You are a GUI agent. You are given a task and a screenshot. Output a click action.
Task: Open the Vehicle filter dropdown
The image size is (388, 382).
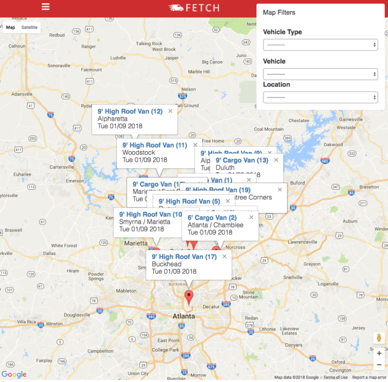click(320, 74)
